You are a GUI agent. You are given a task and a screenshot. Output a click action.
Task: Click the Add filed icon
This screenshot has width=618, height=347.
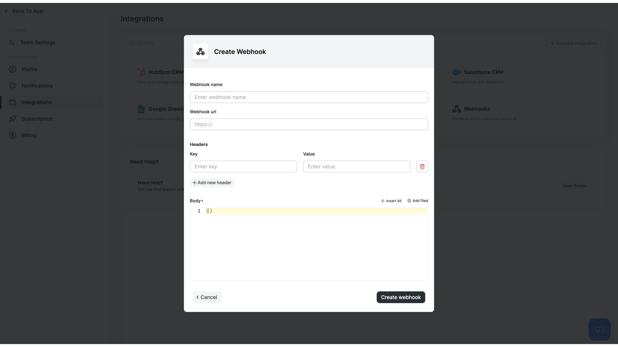click(x=409, y=200)
